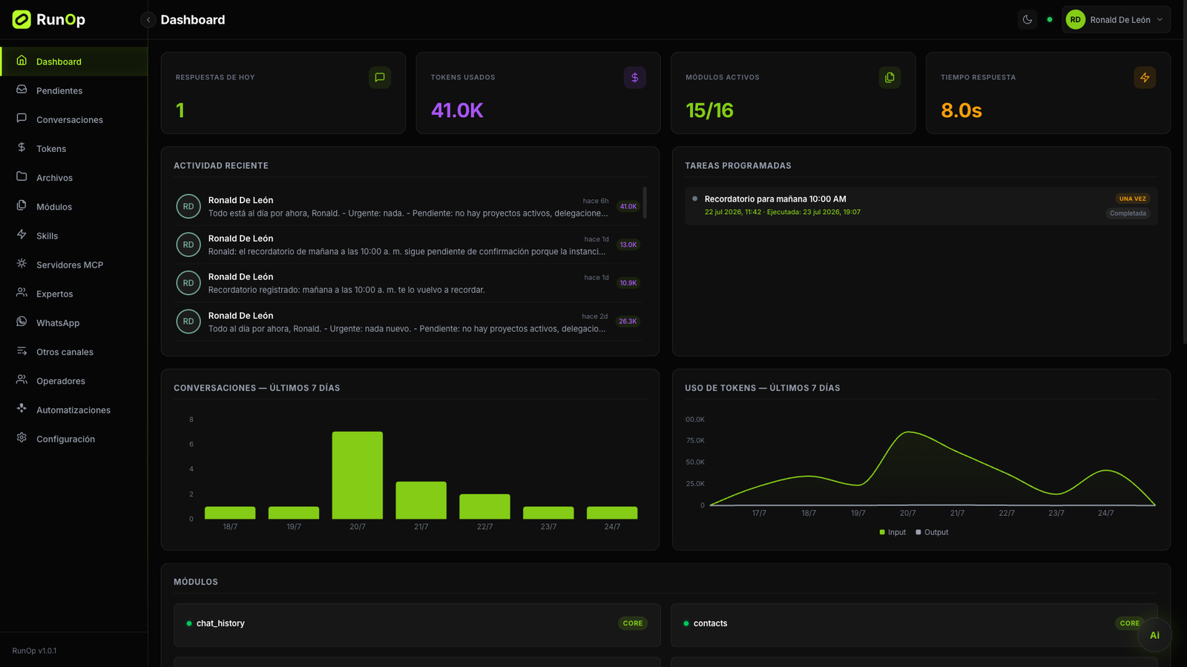Toggle dark mode moon icon

[x=1027, y=20]
